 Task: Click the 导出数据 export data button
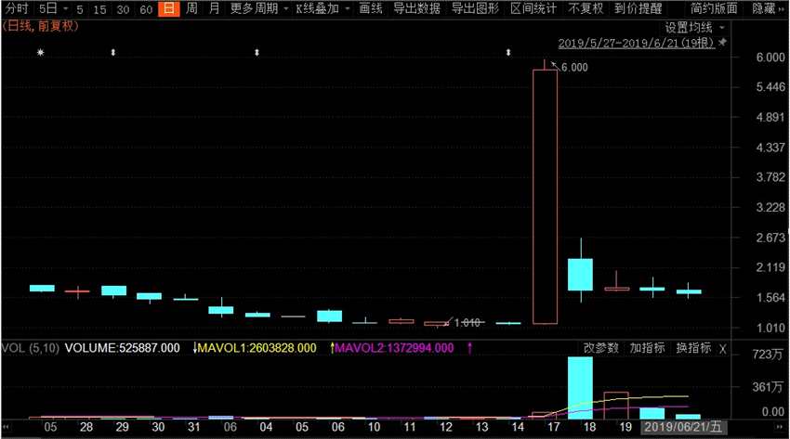pos(416,8)
